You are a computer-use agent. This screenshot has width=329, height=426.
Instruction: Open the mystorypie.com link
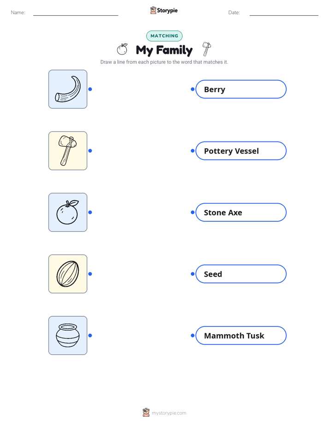coord(169,413)
